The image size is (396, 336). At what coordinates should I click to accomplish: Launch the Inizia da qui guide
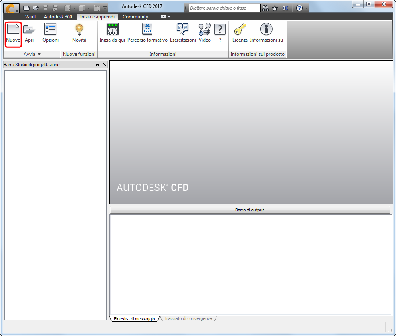pyautogui.click(x=112, y=33)
